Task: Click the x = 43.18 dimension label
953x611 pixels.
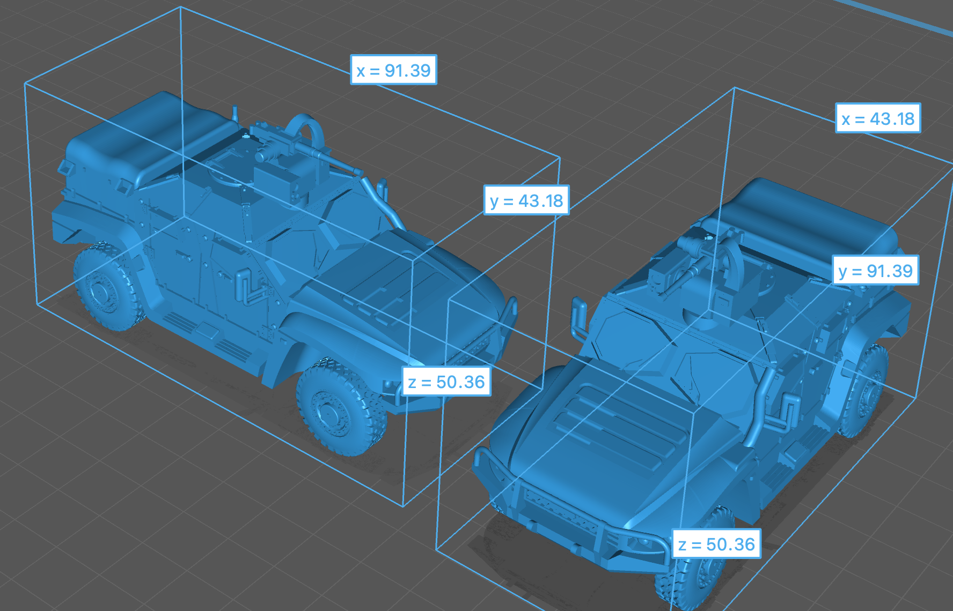Action: 878,118
